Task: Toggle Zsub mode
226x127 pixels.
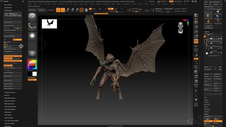Action: [116, 9]
